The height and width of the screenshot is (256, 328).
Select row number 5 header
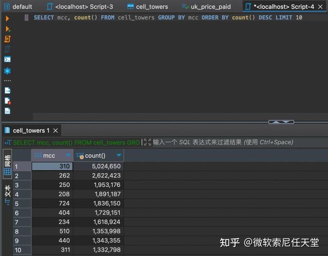[x=22, y=204]
